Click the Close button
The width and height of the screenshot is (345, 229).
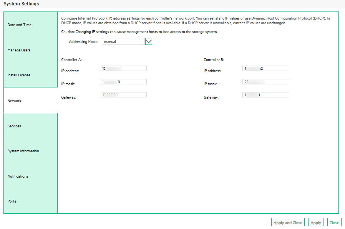334,222
